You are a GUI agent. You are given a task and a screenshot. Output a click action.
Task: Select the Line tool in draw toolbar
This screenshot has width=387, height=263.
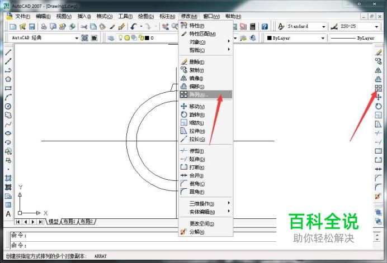tap(8, 52)
